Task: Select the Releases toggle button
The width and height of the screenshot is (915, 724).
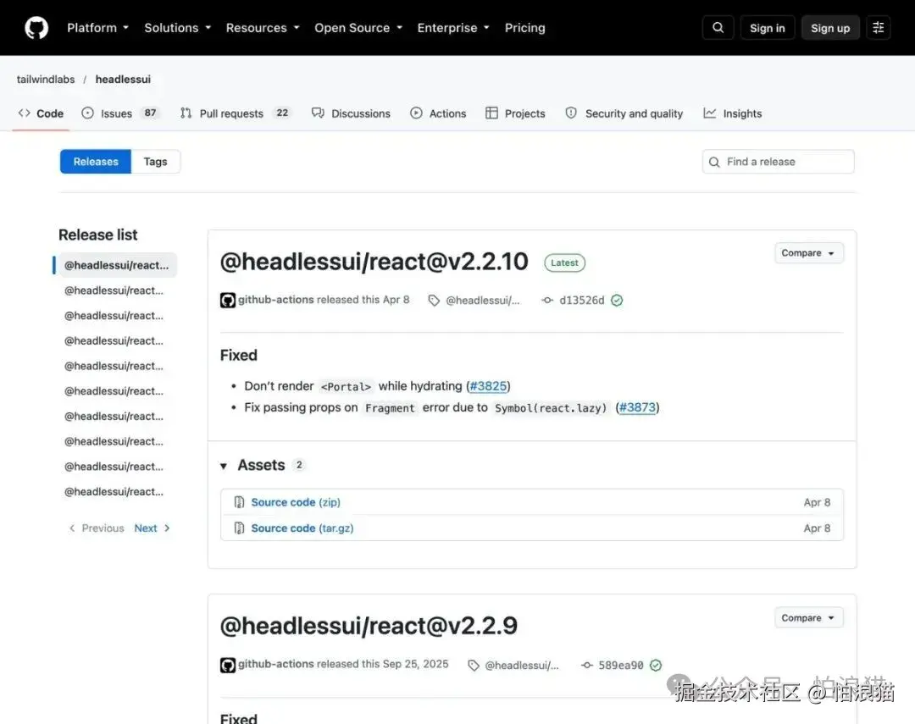Action: (96, 162)
